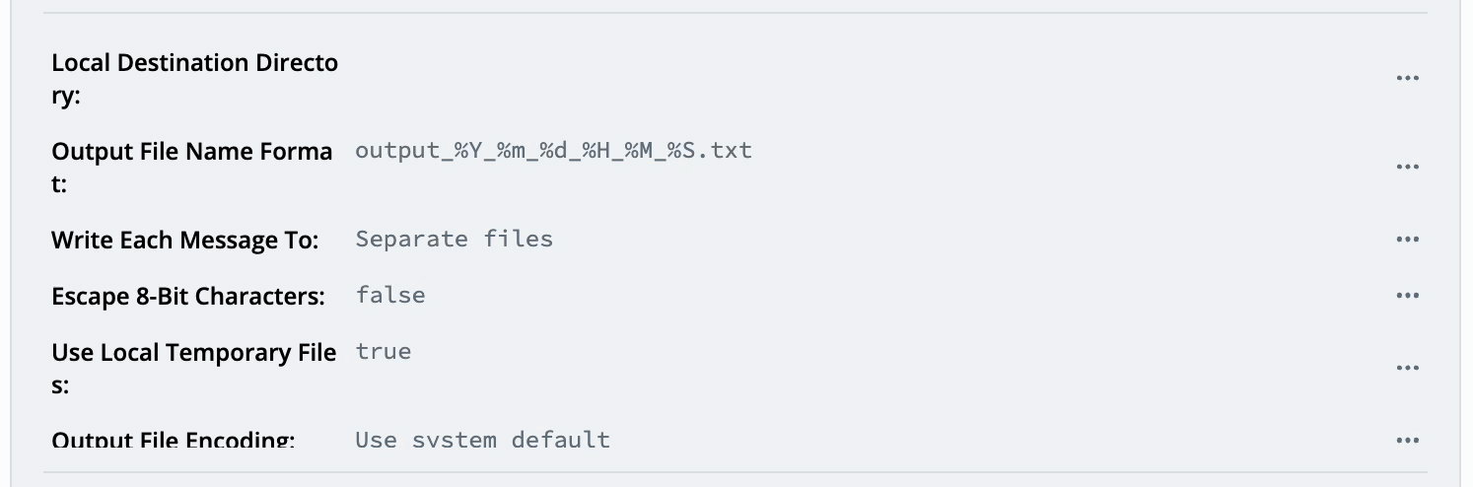Screen dimensions: 1473x487
Task: Select the Use Local Temporary Files label
Action: pos(193,369)
